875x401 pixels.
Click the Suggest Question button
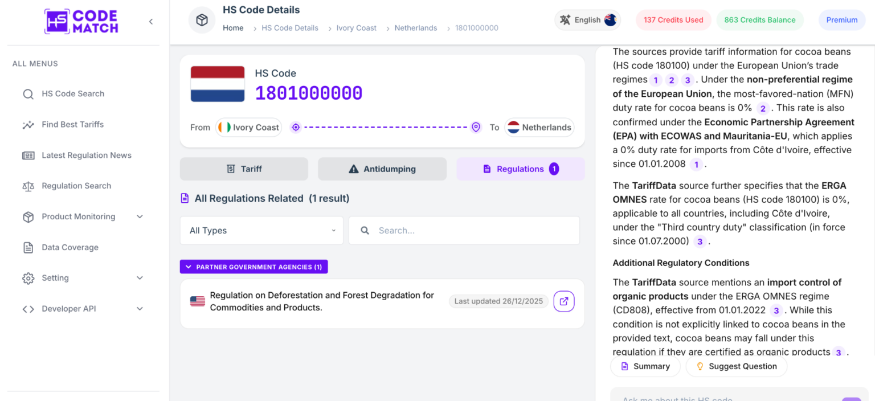(x=737, y=367)
